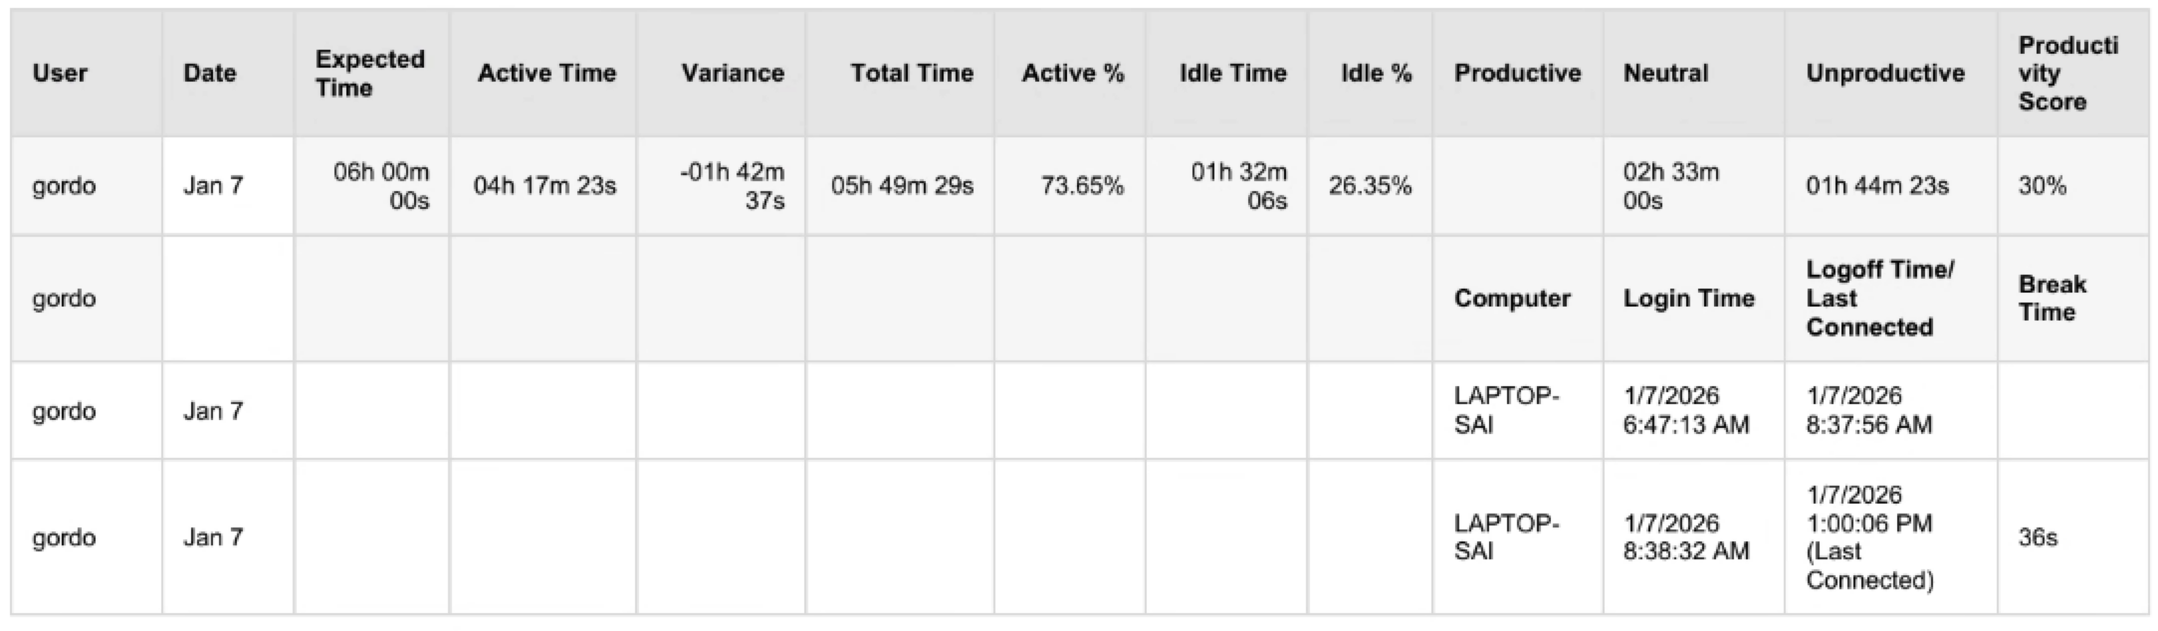
Task: Select the Idle Time column header
Action: point(1232,74)
